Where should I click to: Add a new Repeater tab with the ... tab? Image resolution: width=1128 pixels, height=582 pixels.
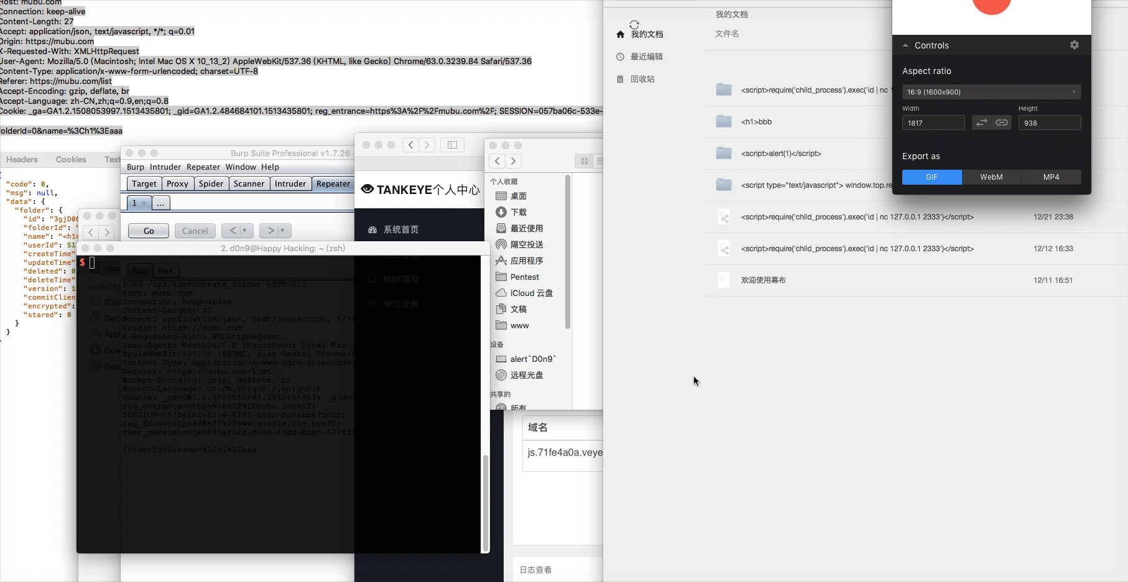coord(160,203)
